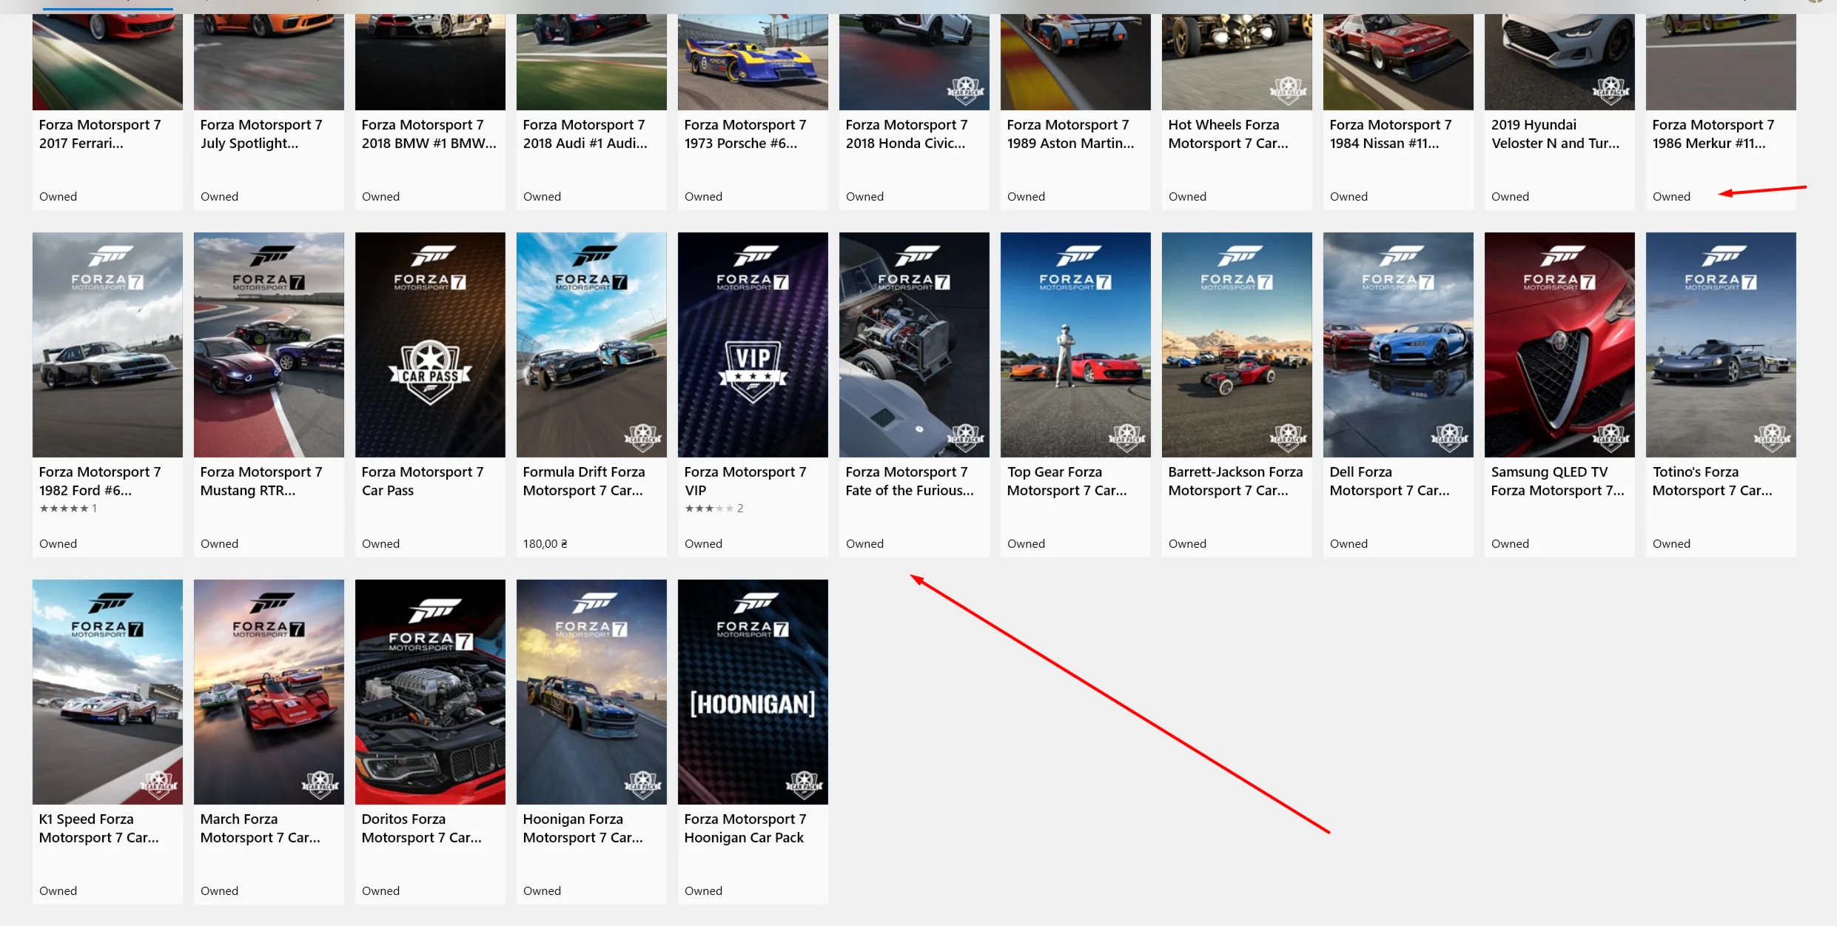
Task: Open Dell Forza Motorsport 7 Car Pack title
Action: tap(1389, 481)
